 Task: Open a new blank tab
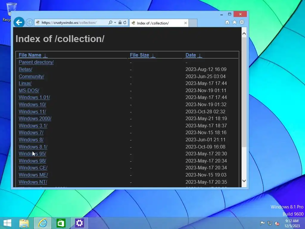193,23
